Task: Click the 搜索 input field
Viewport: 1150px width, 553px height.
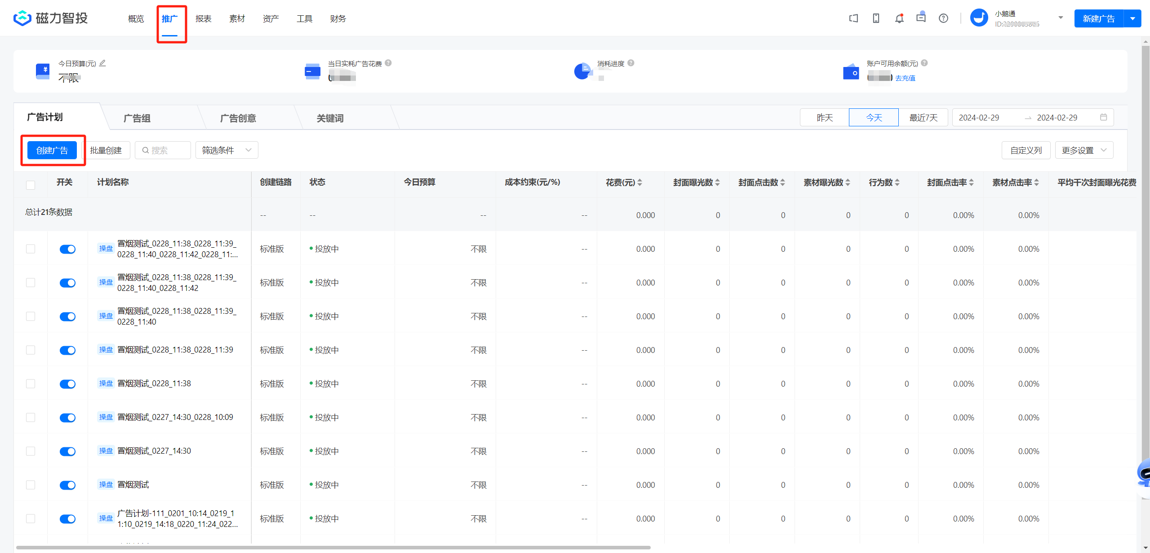Action: tap(163, 150)
